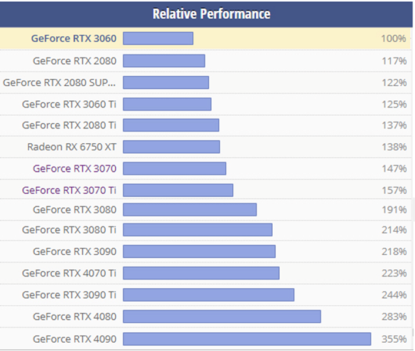Select the GeForce RTX 3060 Ti link
This screenshot has height=351, width=415.
tap(69, 104)
